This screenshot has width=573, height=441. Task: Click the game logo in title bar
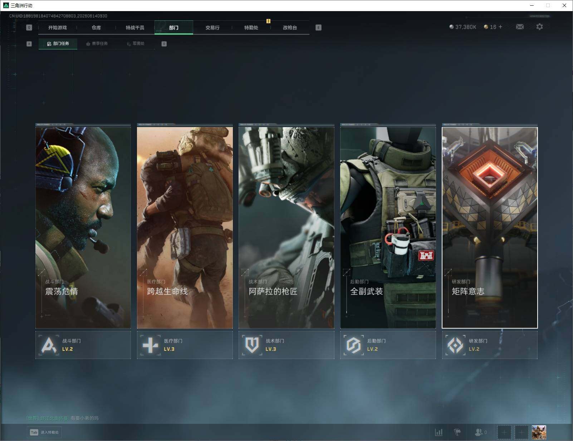click(x=6, y=5)
